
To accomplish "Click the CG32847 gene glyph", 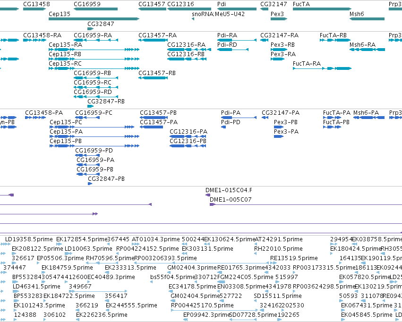I will 91,29.
